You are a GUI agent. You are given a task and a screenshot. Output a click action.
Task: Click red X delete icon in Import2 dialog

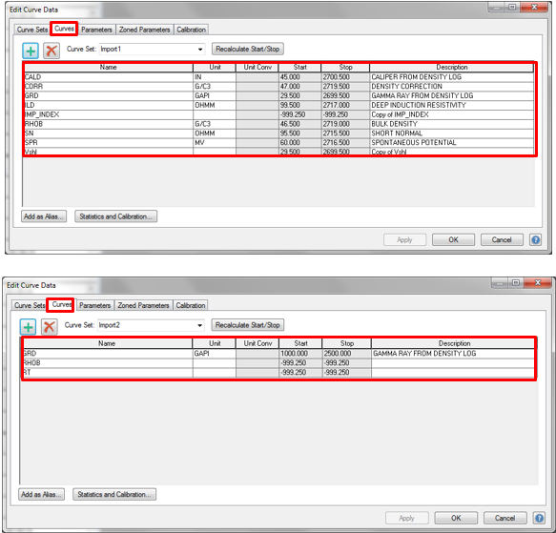pos(50,327)
